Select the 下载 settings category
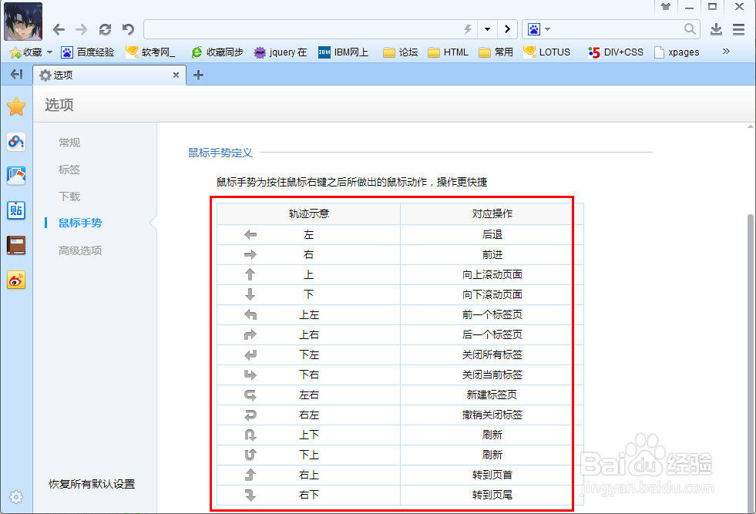Screen dimensions: 756x514 pyautogui.click(x=69, y=197)
